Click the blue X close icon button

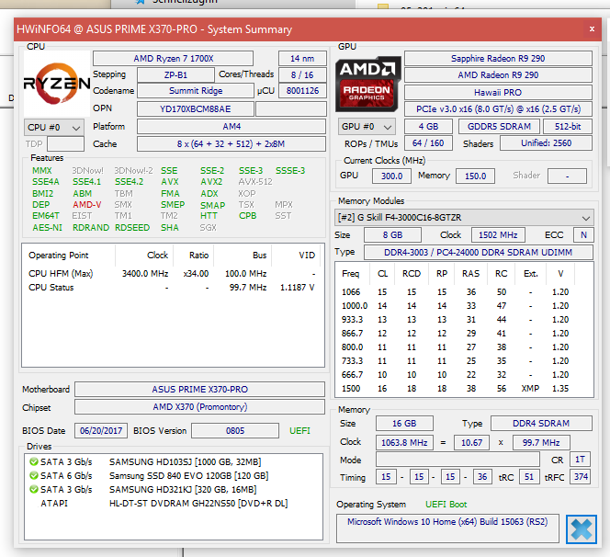point(582,529)
